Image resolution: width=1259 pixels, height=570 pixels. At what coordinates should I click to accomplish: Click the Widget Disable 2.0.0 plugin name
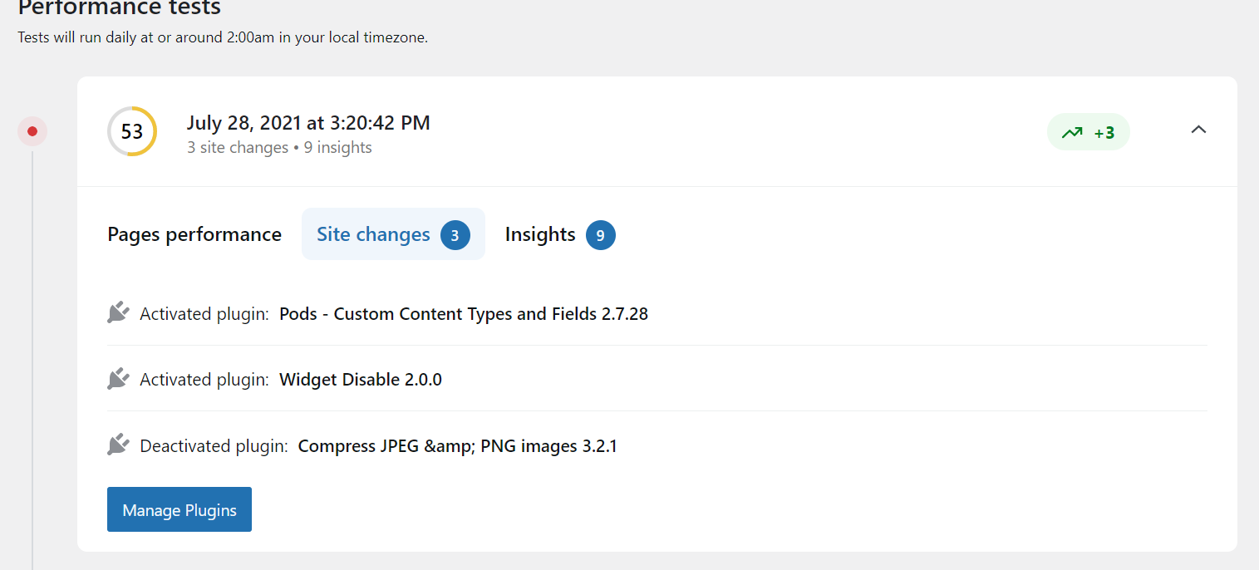360,380
